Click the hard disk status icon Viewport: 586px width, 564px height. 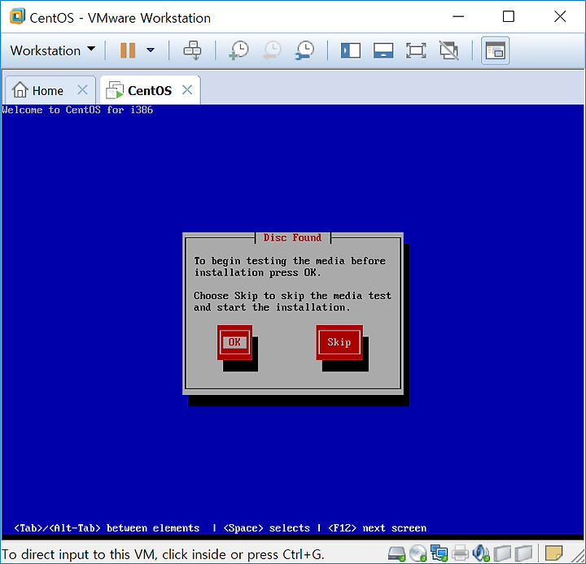396,553
